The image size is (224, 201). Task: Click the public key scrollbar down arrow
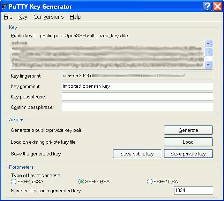point(208,64)
